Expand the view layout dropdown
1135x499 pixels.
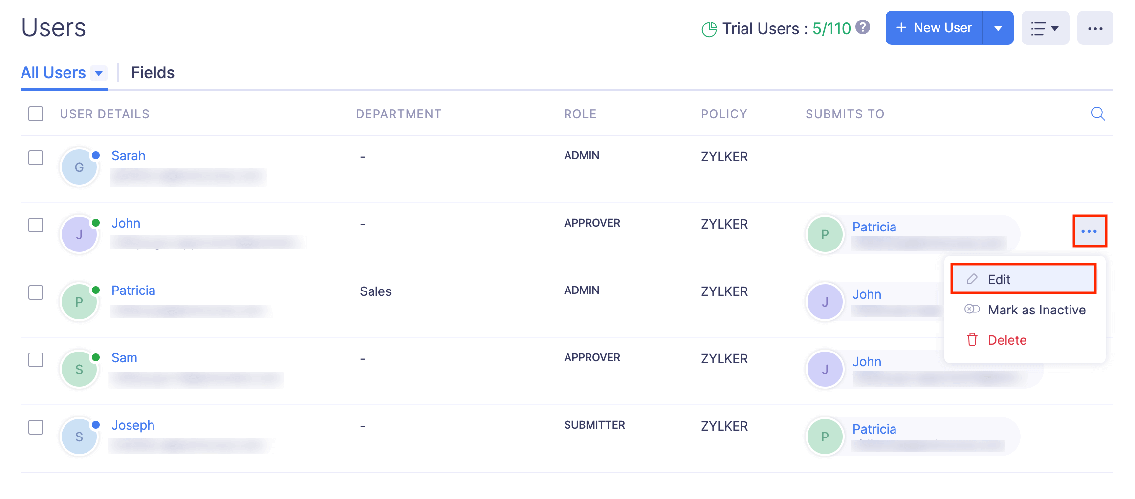click(x=1055, y=28)
